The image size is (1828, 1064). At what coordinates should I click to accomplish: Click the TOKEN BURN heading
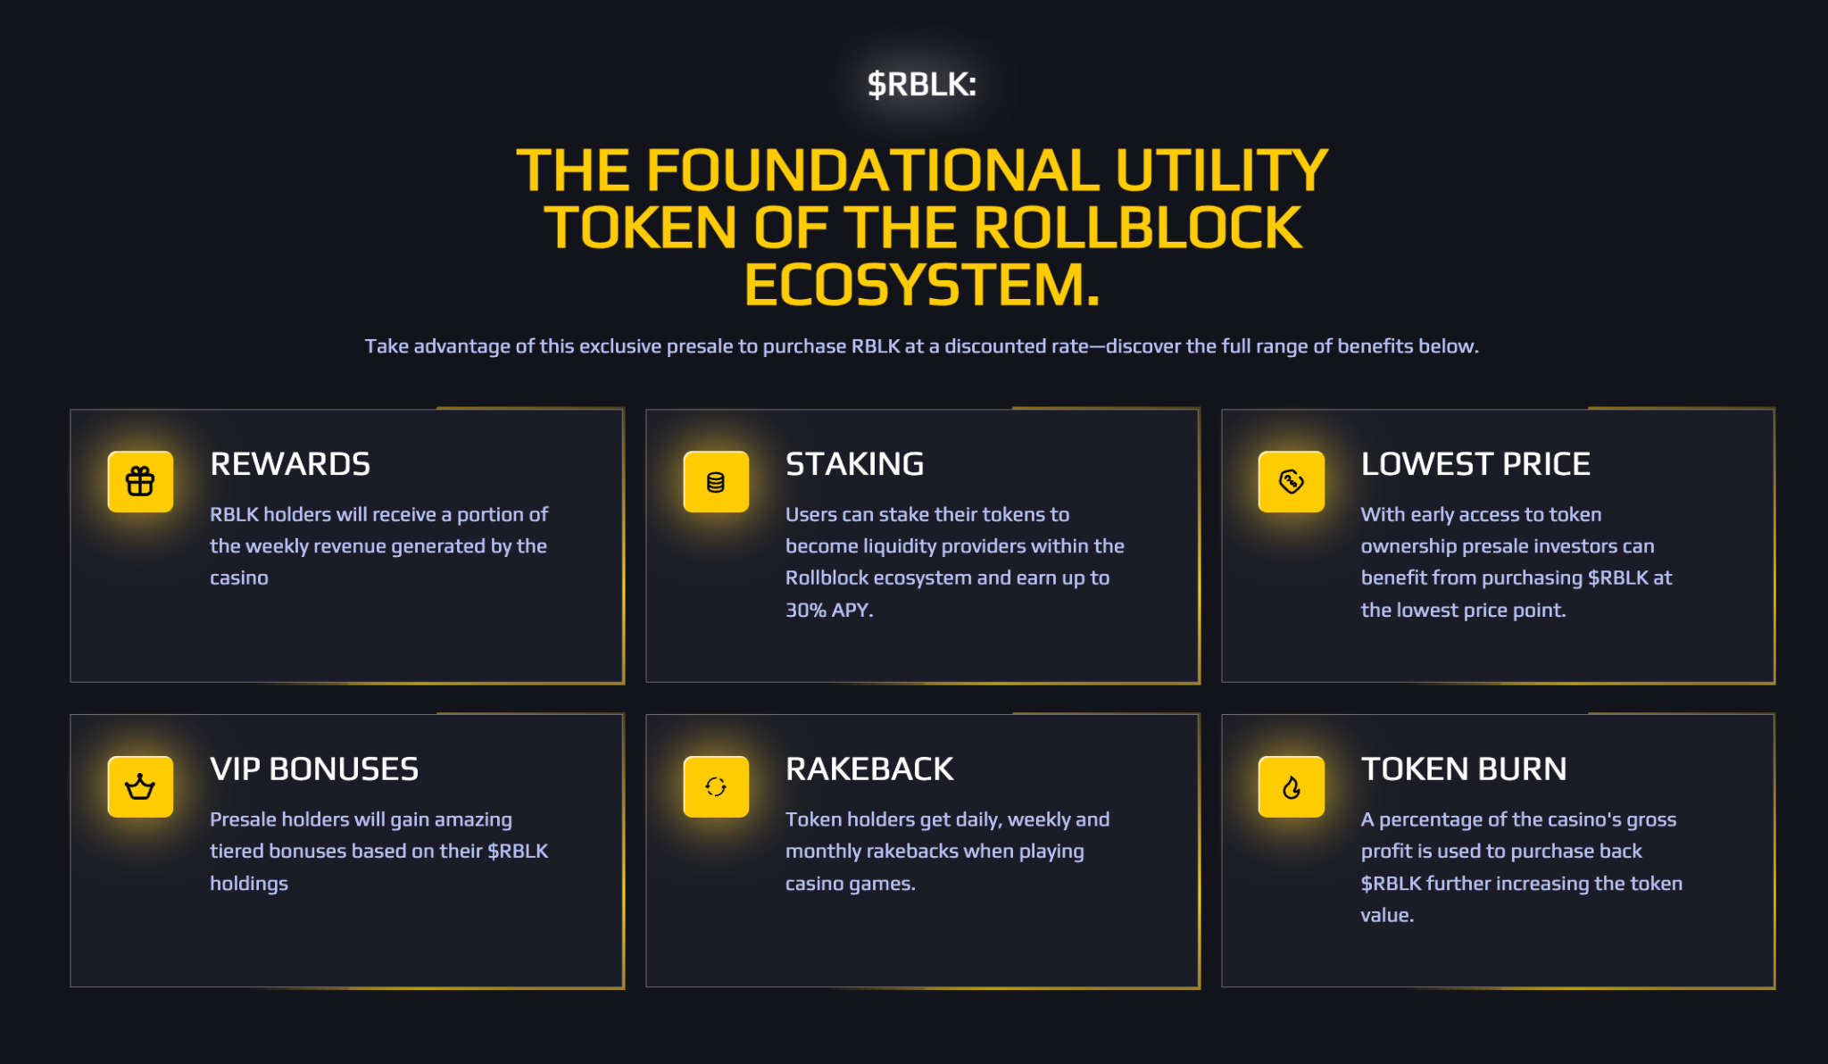[x=1464, y=769]
